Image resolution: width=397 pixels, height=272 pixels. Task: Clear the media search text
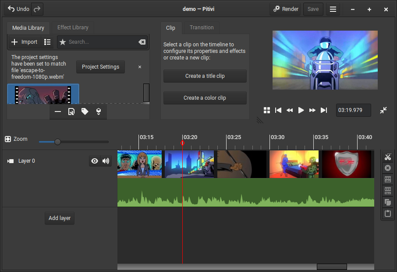[x=142, y=42]
